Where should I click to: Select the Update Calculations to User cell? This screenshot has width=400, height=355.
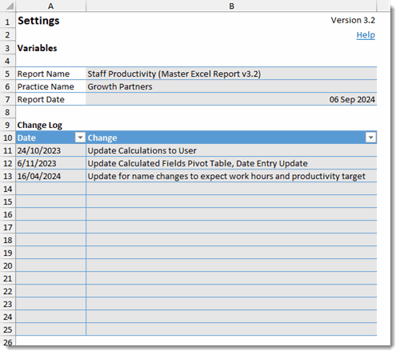click(x=231, y=150)
